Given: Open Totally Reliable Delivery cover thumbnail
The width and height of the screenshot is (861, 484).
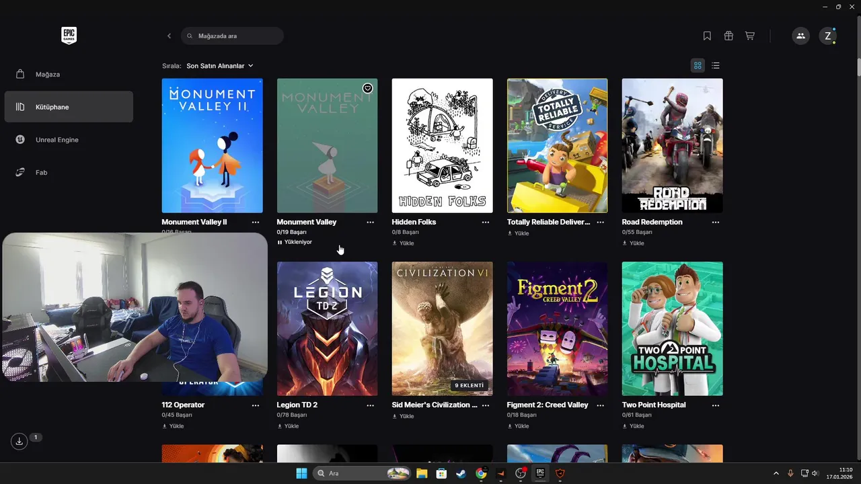Looking at the screenshot, I should click(x=557, y=145).
